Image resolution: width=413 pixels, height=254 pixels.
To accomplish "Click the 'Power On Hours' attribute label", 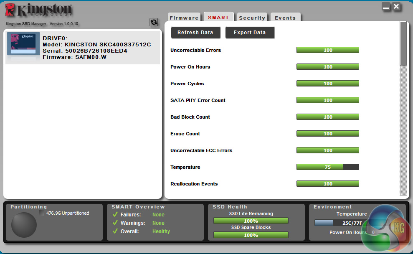I will pos(190,67).
